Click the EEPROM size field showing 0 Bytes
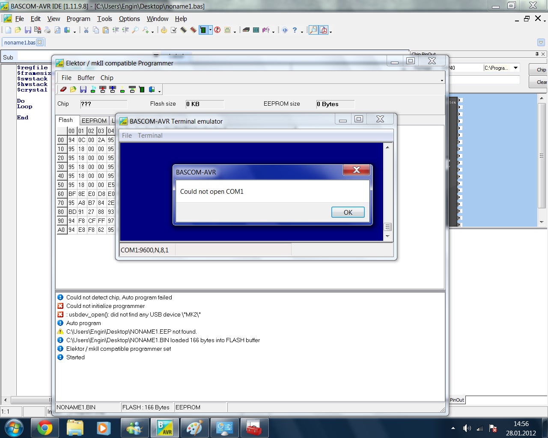The image size is (548, 438). (335, 104)
